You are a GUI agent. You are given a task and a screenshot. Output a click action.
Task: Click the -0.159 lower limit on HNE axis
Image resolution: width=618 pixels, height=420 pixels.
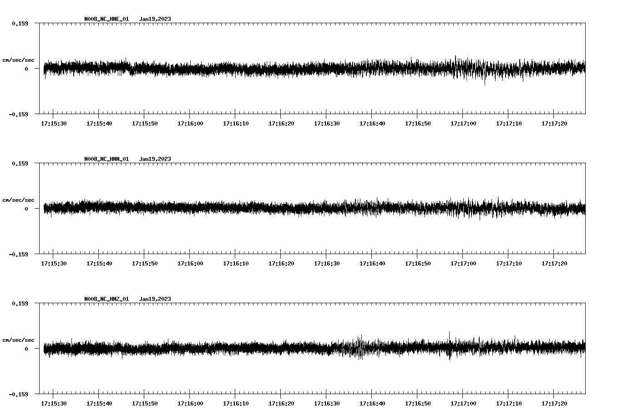(18, 114)
